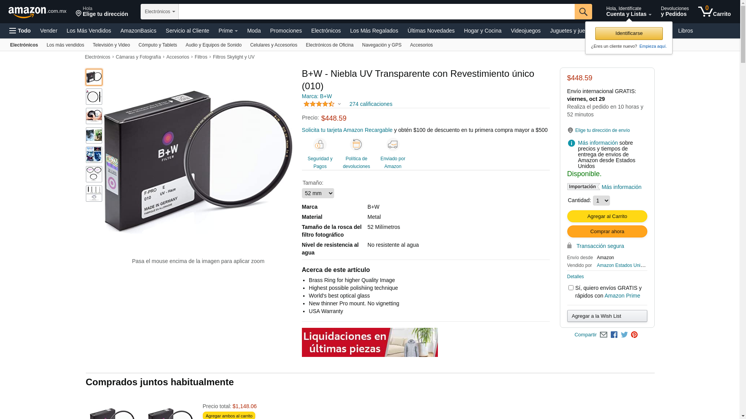Click the Amazon.com.mx logo
This screenshot has height=419, width=746.
pos(37,12)
